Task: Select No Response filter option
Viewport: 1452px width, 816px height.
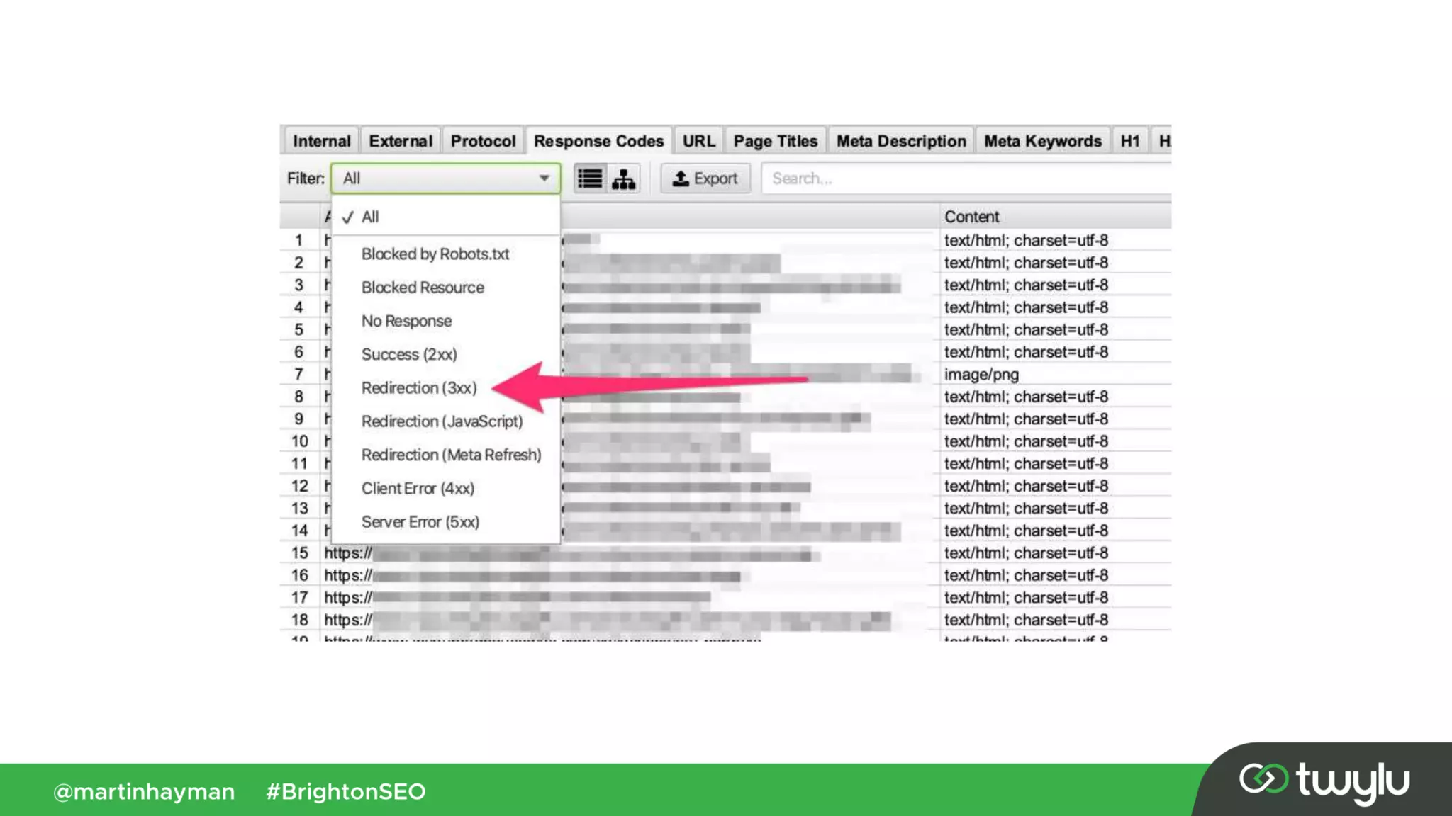Action: 406,321
